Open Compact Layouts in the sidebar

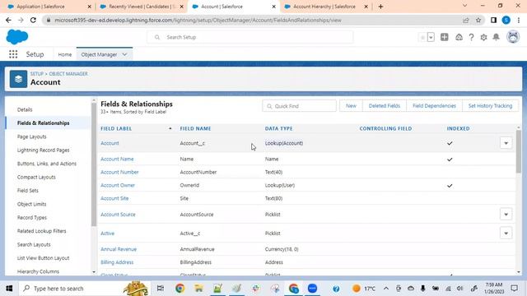(x=36, y=177)
